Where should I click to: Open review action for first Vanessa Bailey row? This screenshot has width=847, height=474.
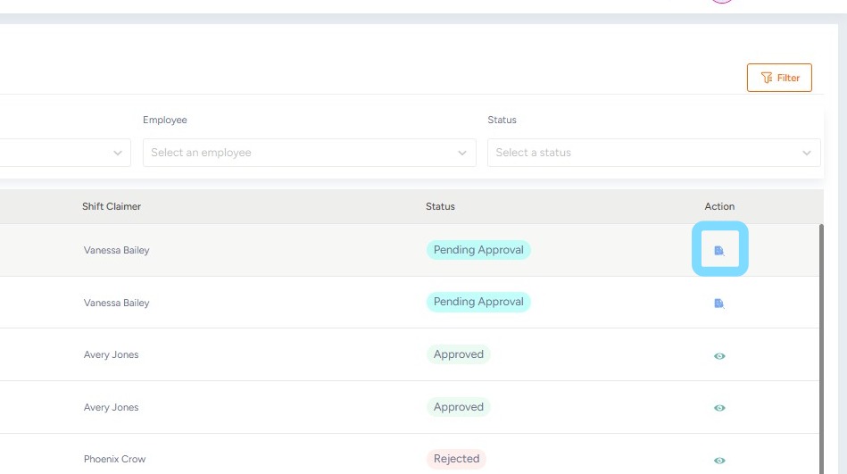tap(719, 251)
